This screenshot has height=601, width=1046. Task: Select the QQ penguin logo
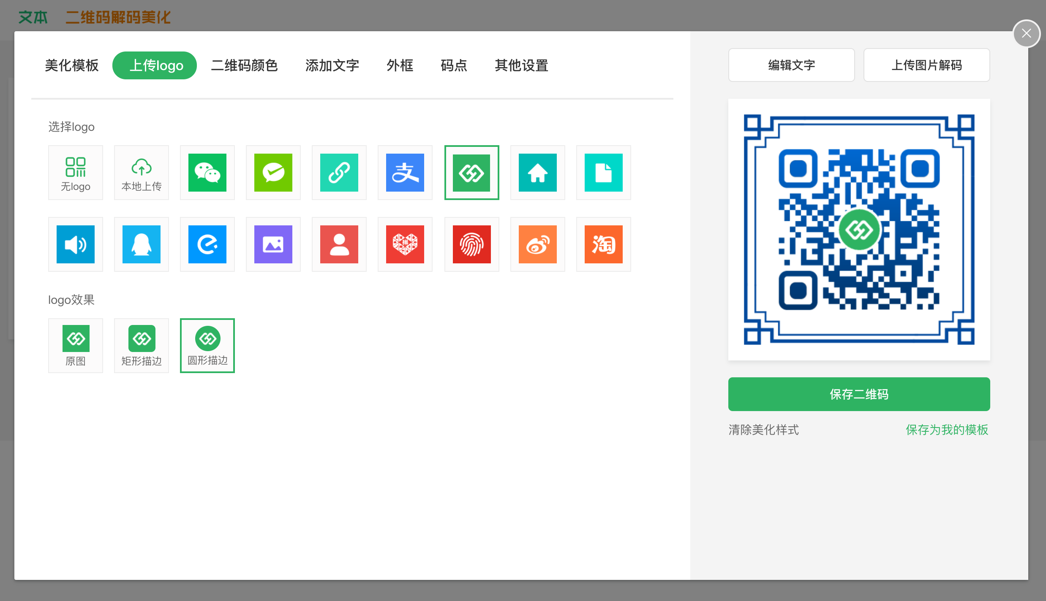(x=142, y=244)
